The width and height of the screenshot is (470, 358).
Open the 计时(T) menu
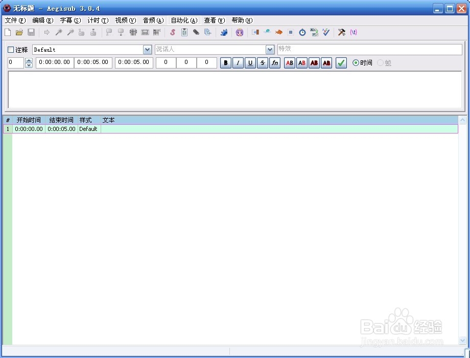point(98,20)
